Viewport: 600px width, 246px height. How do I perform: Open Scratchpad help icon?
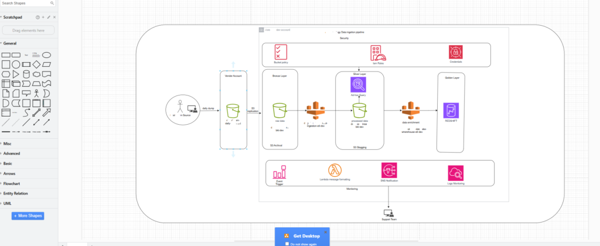(37, 17)
